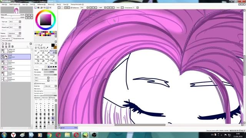Screen dimensions: 246x138
Task: Enable pressure Плотность checkbox
Action: (x=41, y=98)
